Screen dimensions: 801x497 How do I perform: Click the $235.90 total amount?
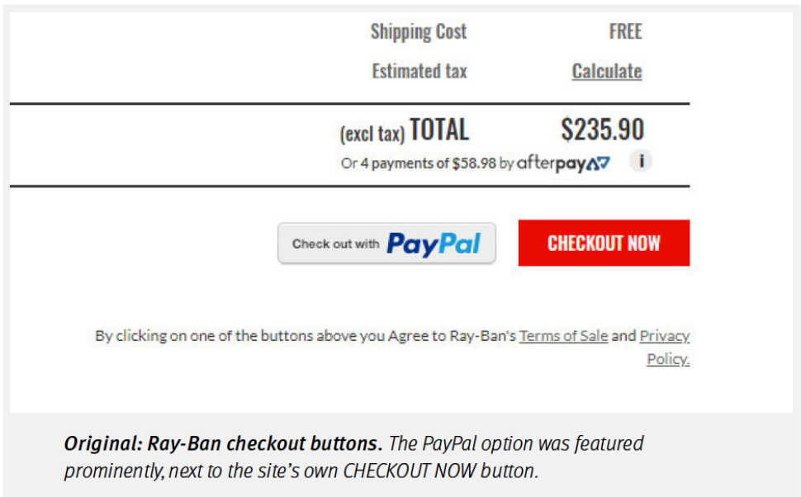(x=602, y=130)
